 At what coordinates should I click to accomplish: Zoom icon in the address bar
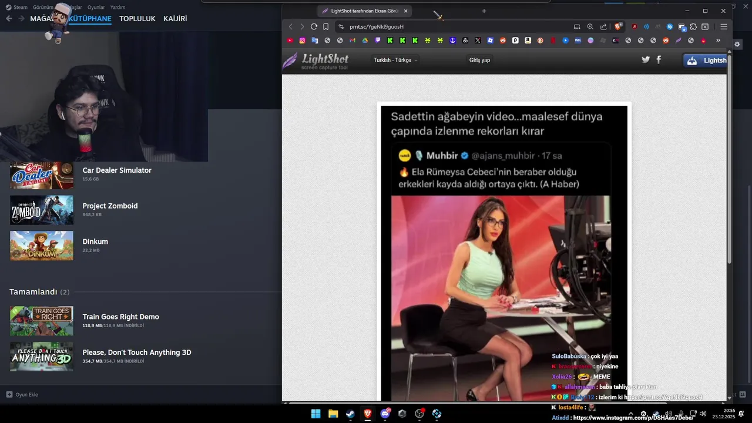(x=590, y=26)
